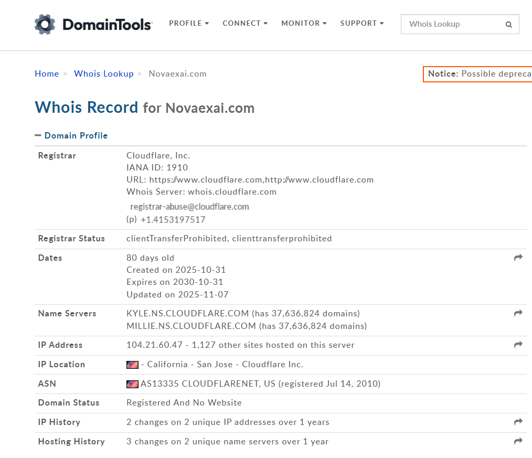The image size is (532, 458).
Task: Click Created on 2025-10-31
Action: 176,270
